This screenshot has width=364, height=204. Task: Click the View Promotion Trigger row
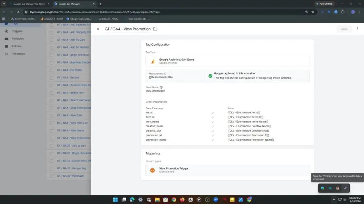pyautogui.click(x=227, y=170)
